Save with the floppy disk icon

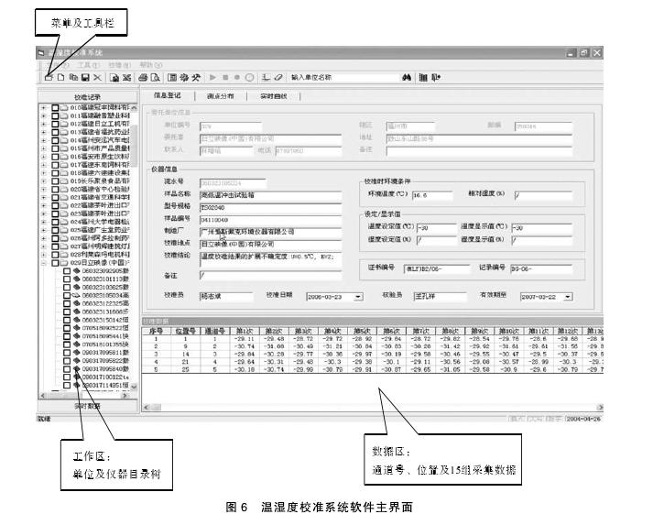click(85, 77)
